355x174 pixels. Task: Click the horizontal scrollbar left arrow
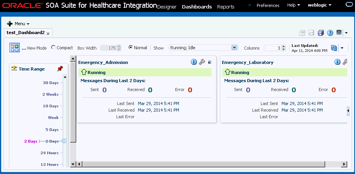point(79,164)
